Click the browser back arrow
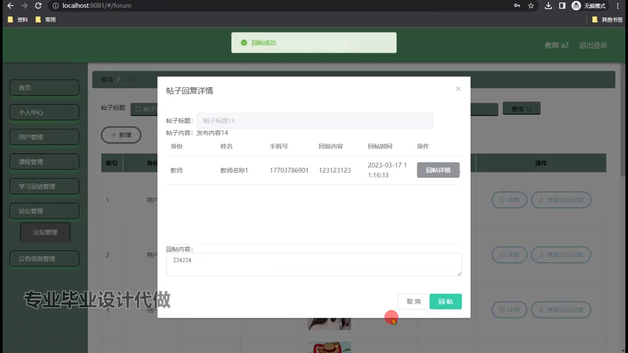Screen dimensions: 628x353 coord(10,6)
